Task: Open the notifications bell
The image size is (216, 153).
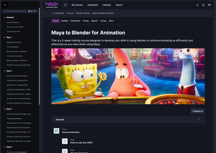Action: click(x=197, y=5)
